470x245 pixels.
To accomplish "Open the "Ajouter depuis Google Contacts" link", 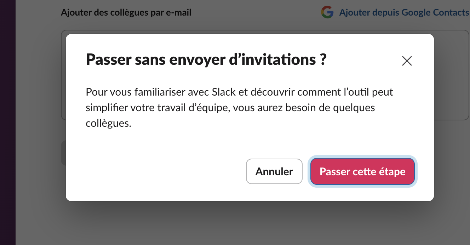I will [x=404, y=13].
